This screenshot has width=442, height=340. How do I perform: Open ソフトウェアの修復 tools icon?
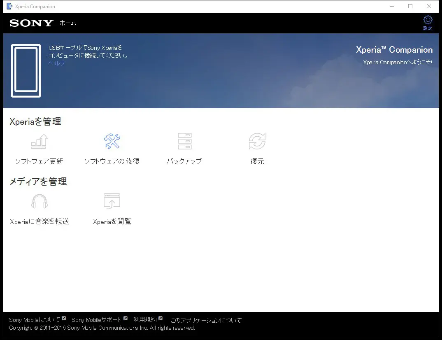112,141
